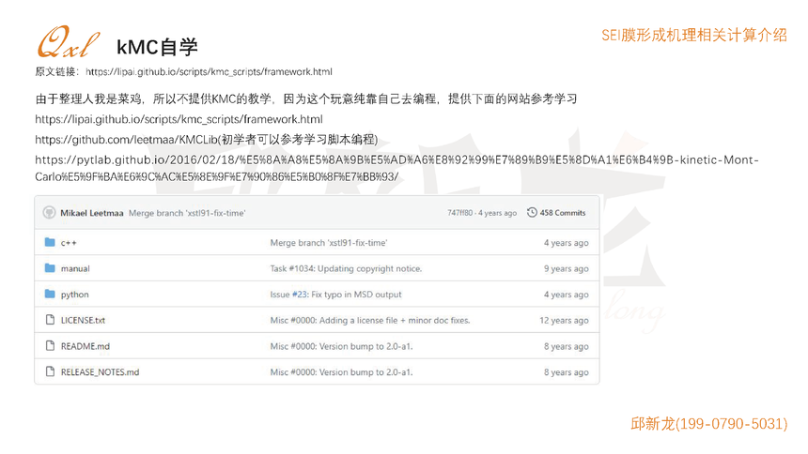Open the LICENSE.txt file name
This screenshot has height=454, width=808.
pos(83,320)
